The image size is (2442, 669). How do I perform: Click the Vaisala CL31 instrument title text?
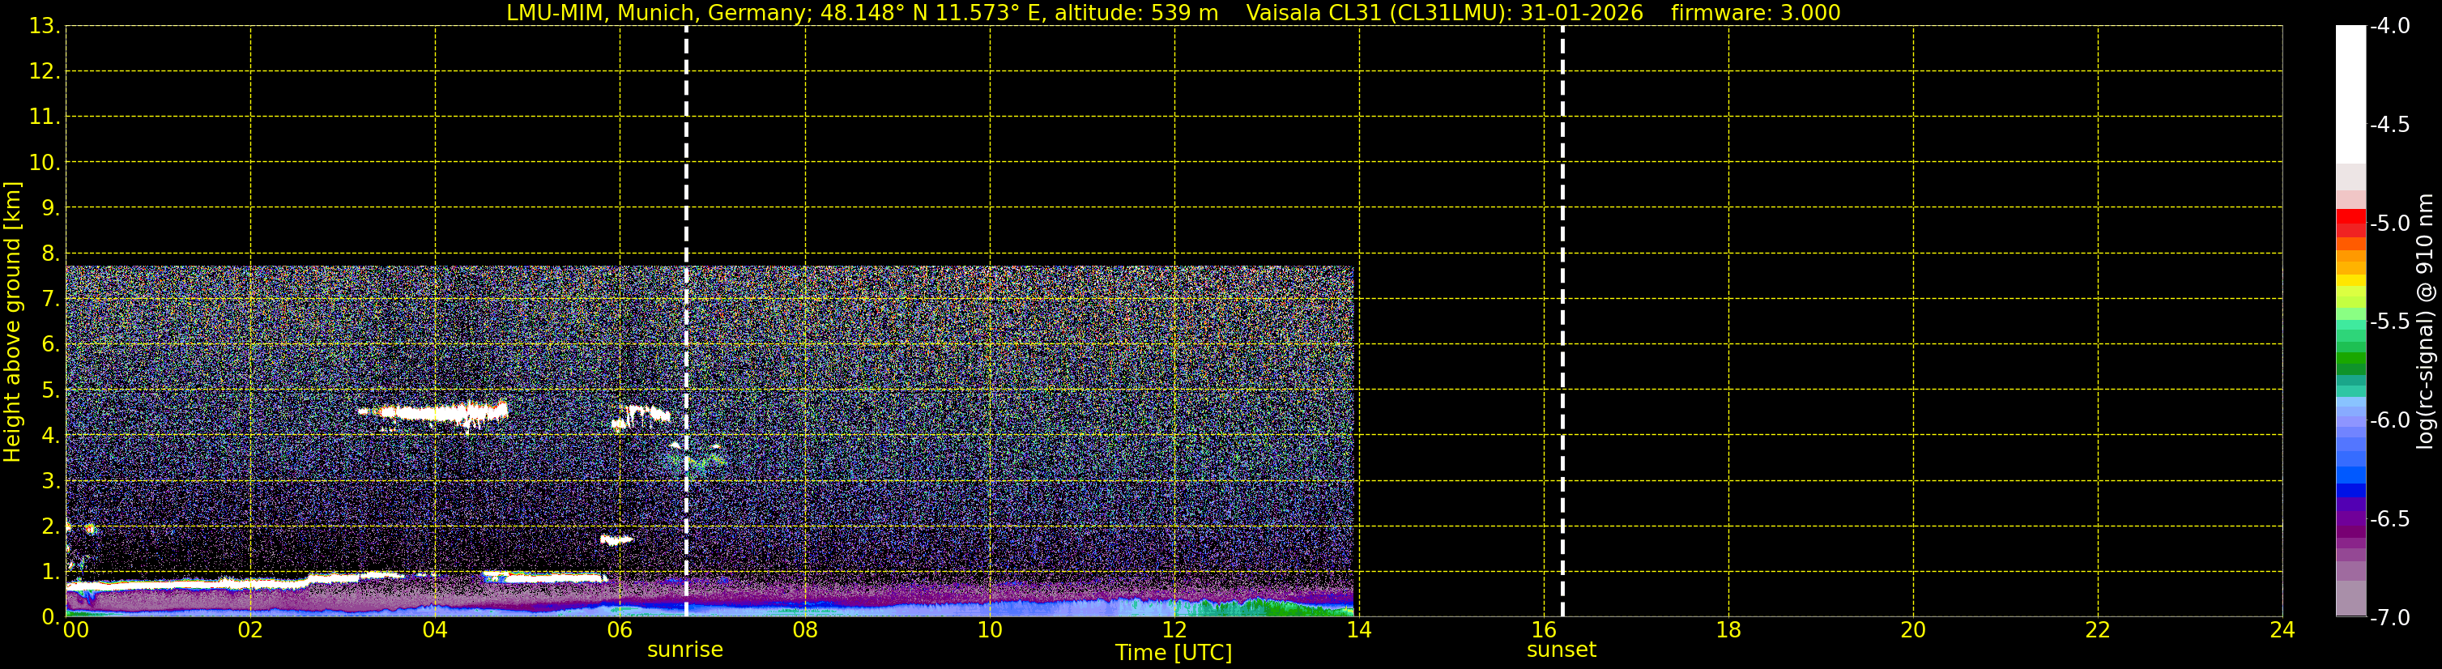(1443, 12)
